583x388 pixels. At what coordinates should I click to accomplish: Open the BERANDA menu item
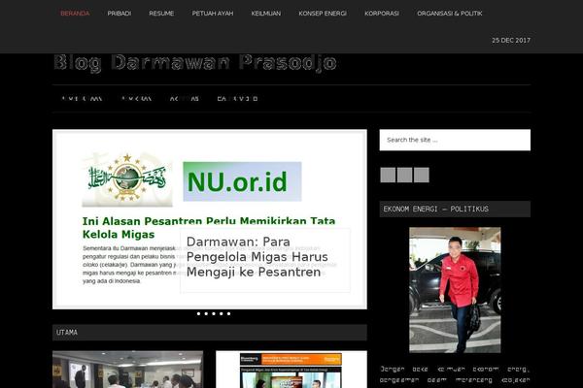[x=75, y=14]
